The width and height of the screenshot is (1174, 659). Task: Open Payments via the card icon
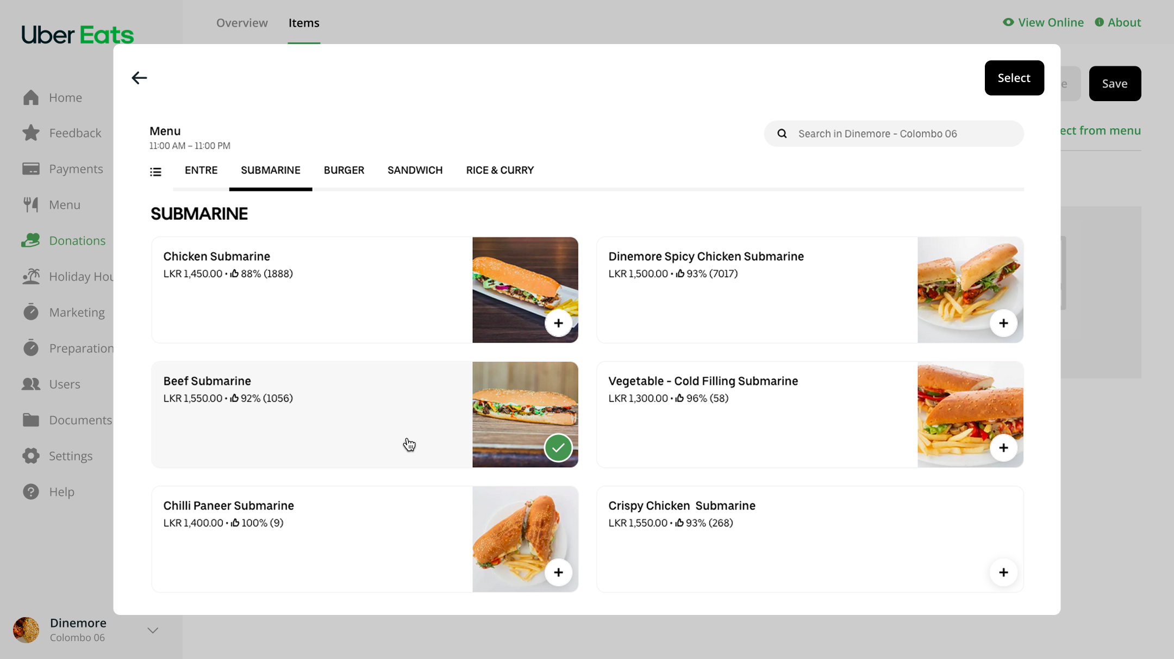click(31, 169)
